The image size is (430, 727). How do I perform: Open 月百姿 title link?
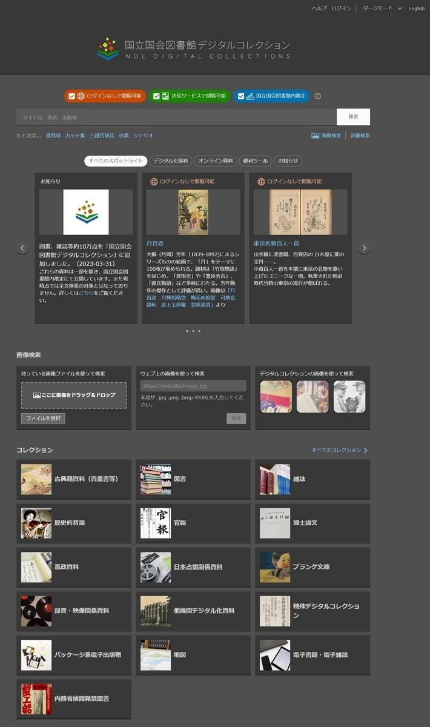tap(155, 244)
